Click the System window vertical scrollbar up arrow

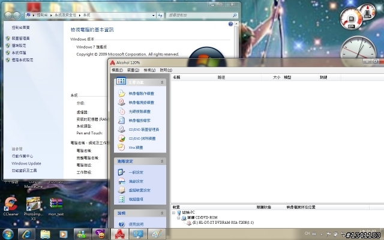236,24
